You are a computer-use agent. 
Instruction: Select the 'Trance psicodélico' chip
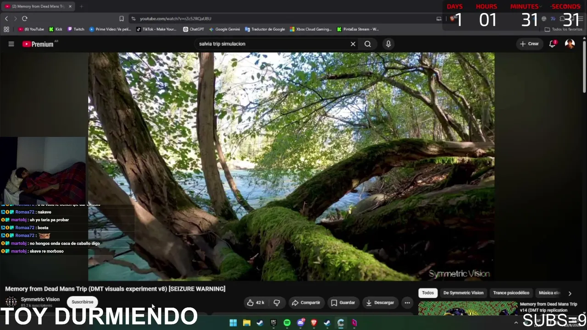[x=511, y=293]
